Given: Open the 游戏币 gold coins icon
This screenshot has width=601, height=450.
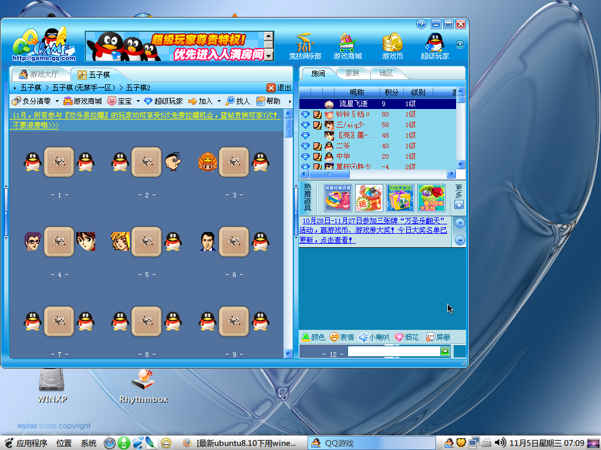Looking at the screenshot, I should pos(392,46).
